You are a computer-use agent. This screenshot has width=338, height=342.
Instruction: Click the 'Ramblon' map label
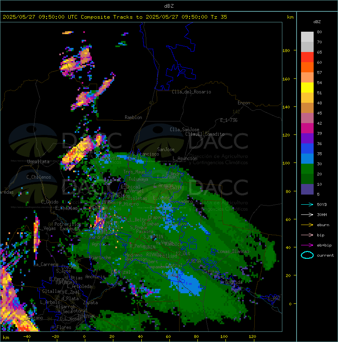133,117
